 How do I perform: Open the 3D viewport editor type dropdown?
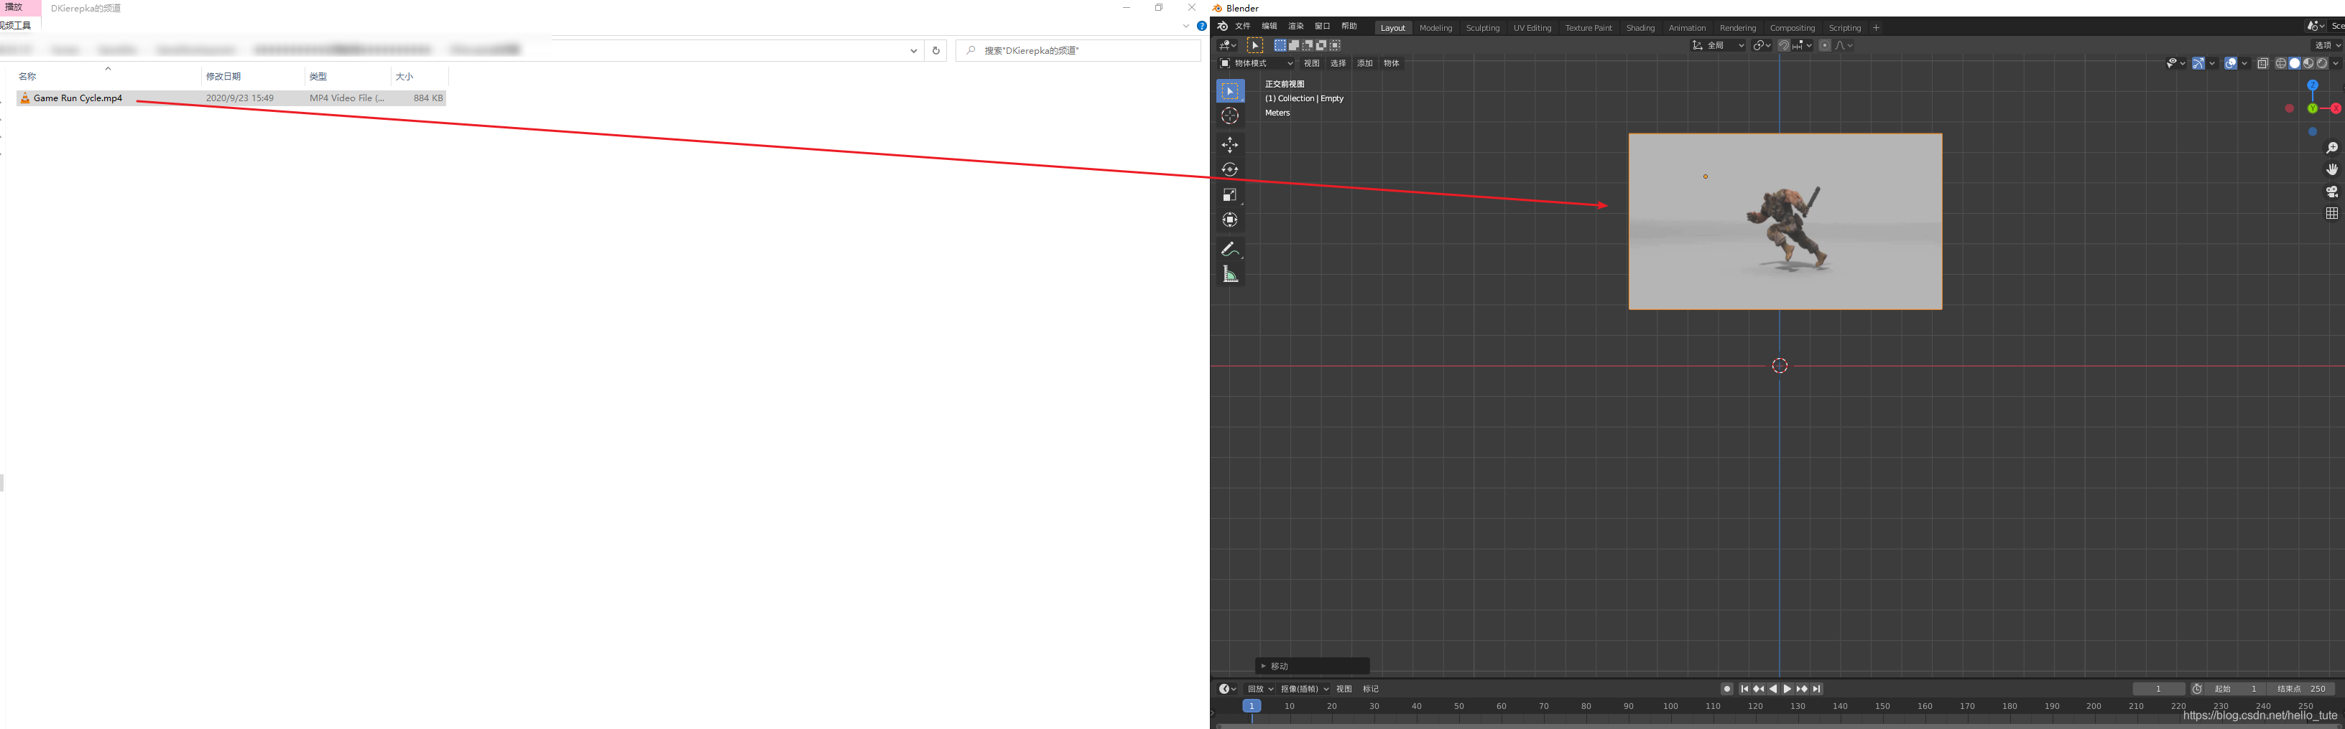[1228, 45]
